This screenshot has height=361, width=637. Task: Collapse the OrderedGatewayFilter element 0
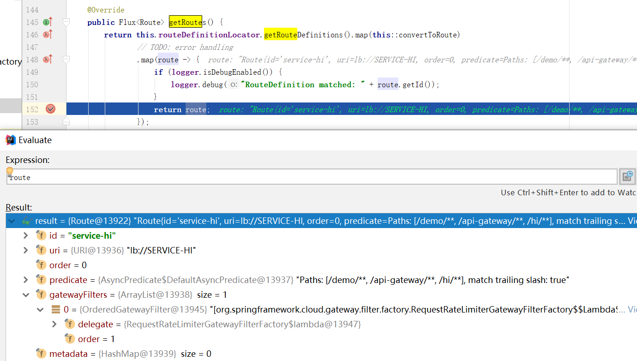click(x=41, y=310)
